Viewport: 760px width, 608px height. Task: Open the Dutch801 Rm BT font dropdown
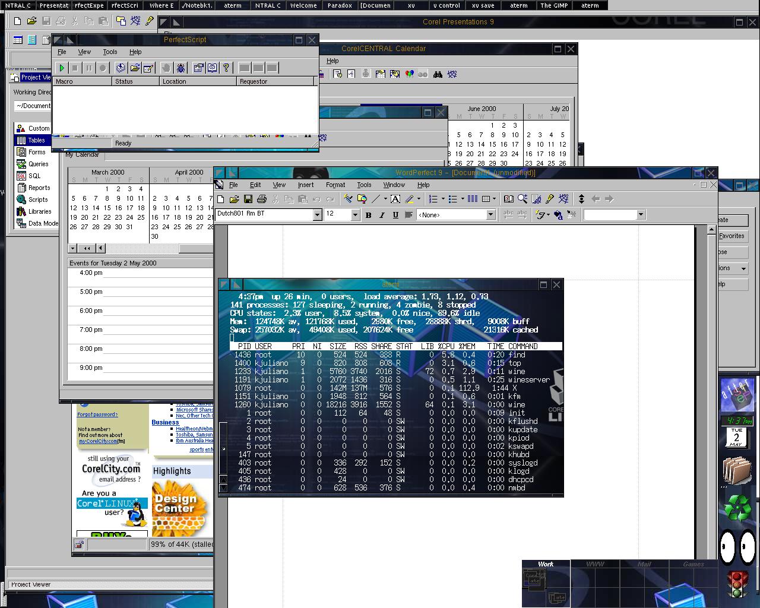(x=317, y=215)
